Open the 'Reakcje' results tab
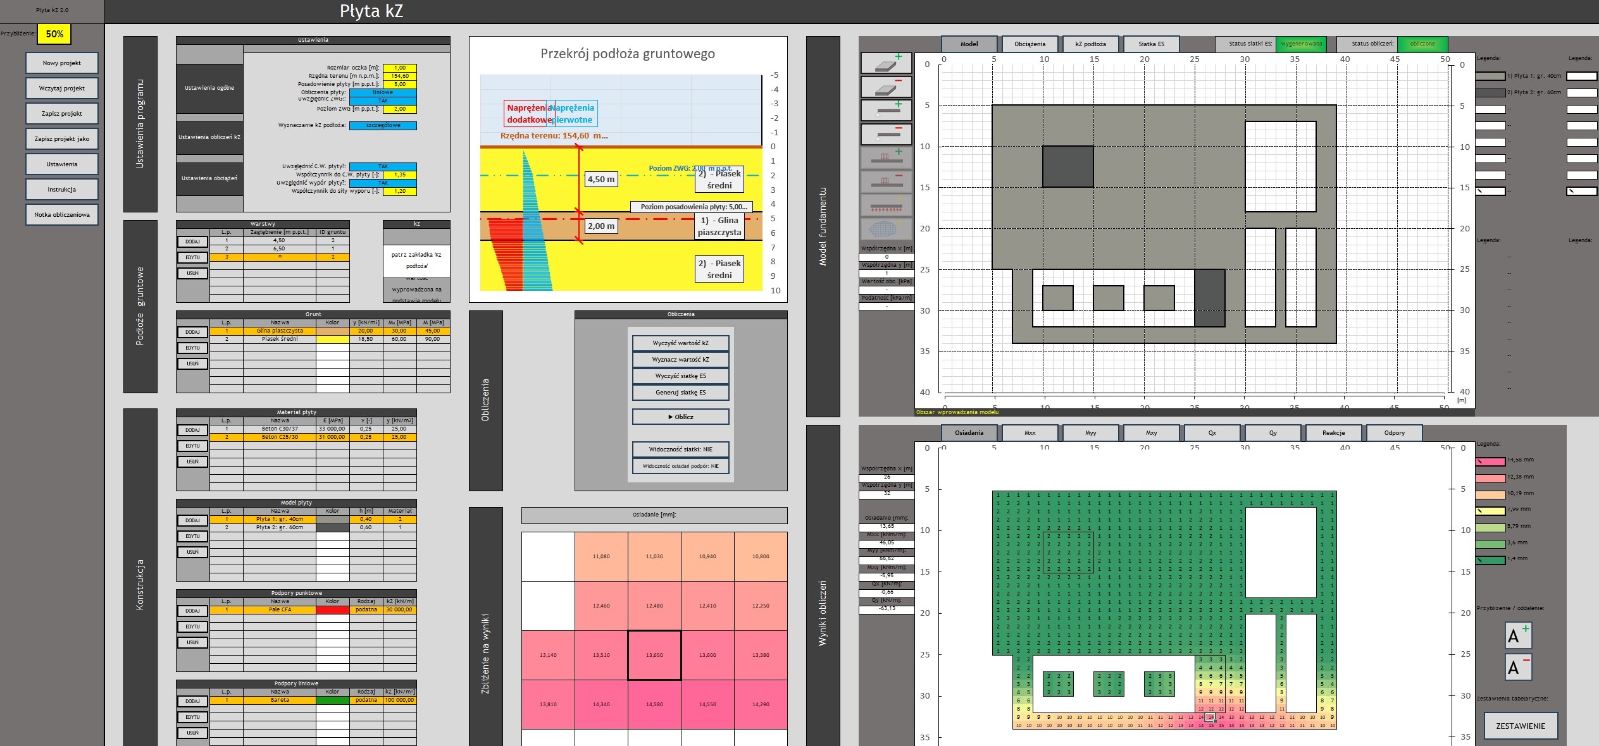The width and height of the screenshot is (1599, 746). (x=1333, y=432)
